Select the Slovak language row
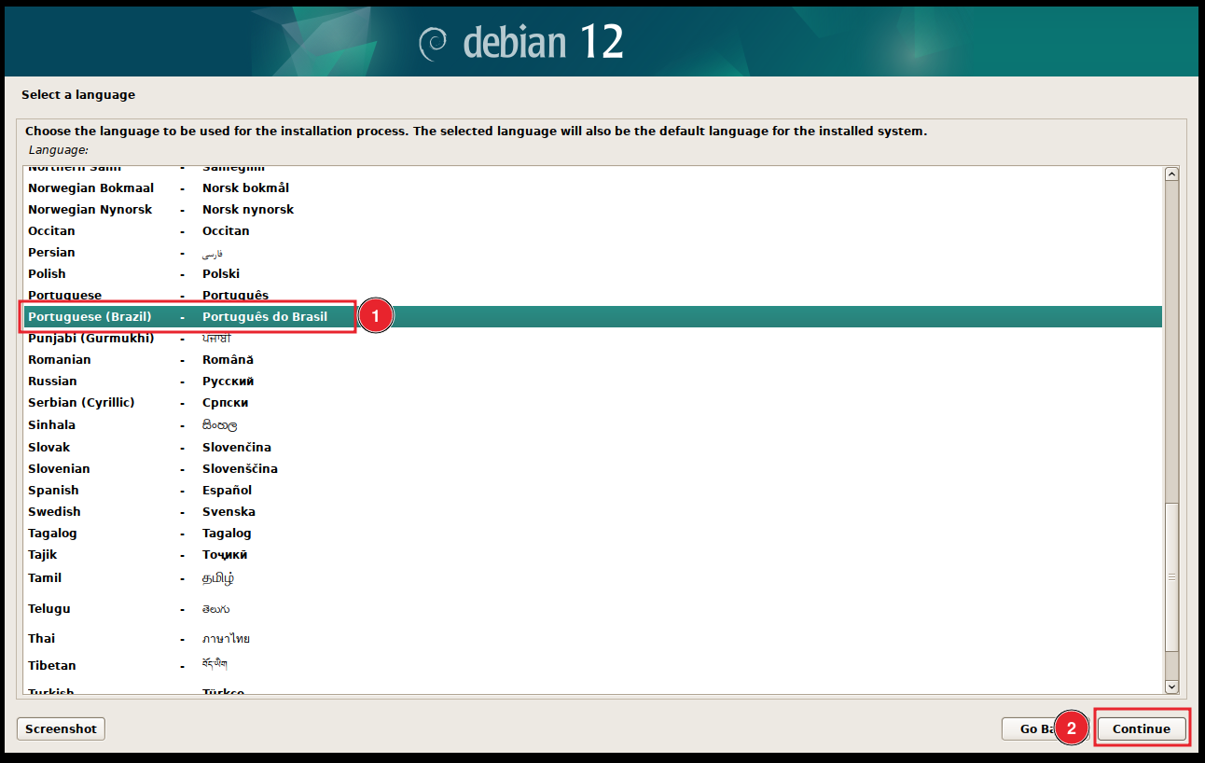Viewport: 1205px width, 763px height. tap(593, 447)
